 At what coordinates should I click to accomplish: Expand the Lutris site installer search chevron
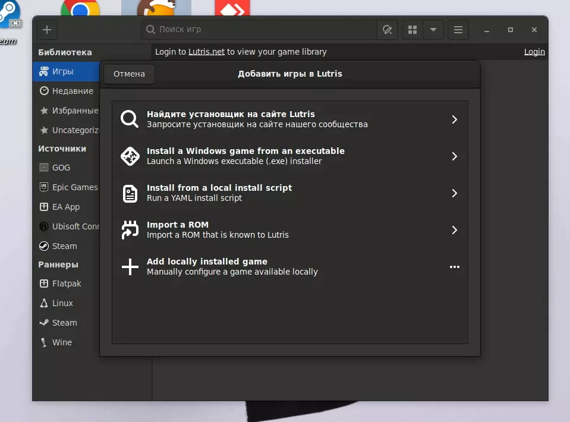click(454, 119)
